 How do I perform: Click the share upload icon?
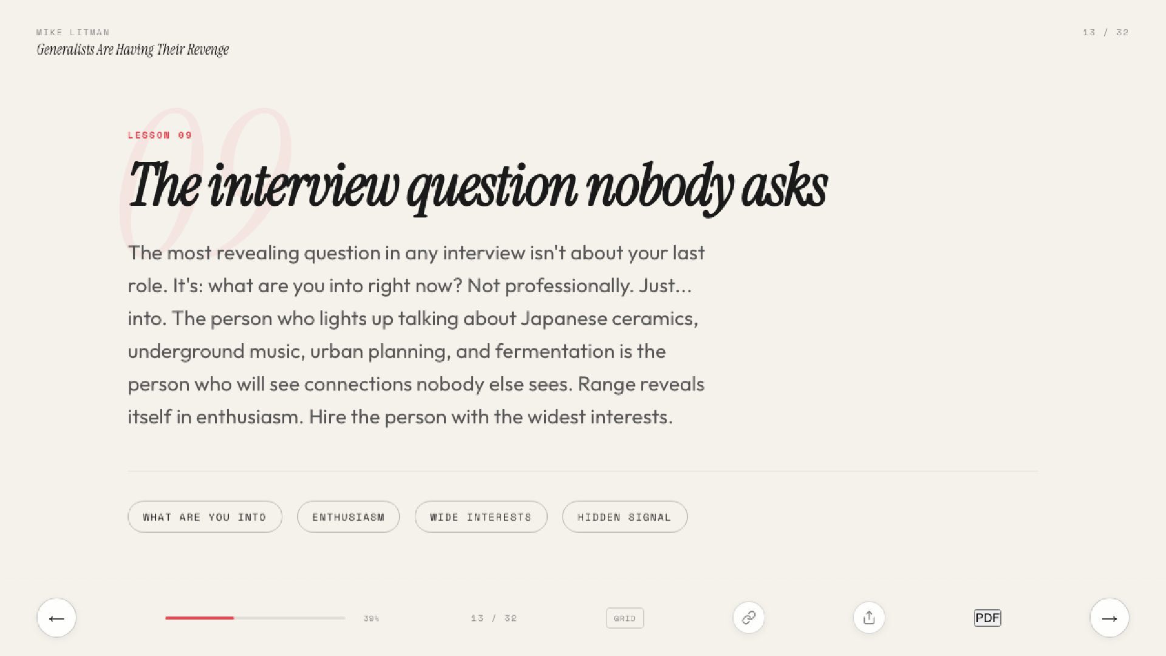(x=868, y=618)
